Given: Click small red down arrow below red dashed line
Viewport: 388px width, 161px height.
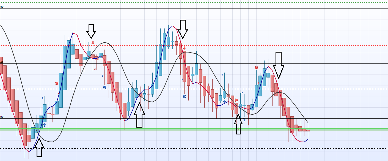Looking at the screenshot, I should point(184,48).
